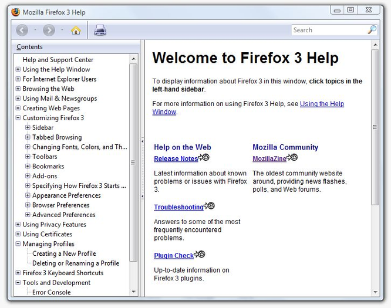Select Toolbars topic label
391x308 pixels.
click(x=45, y=157)
